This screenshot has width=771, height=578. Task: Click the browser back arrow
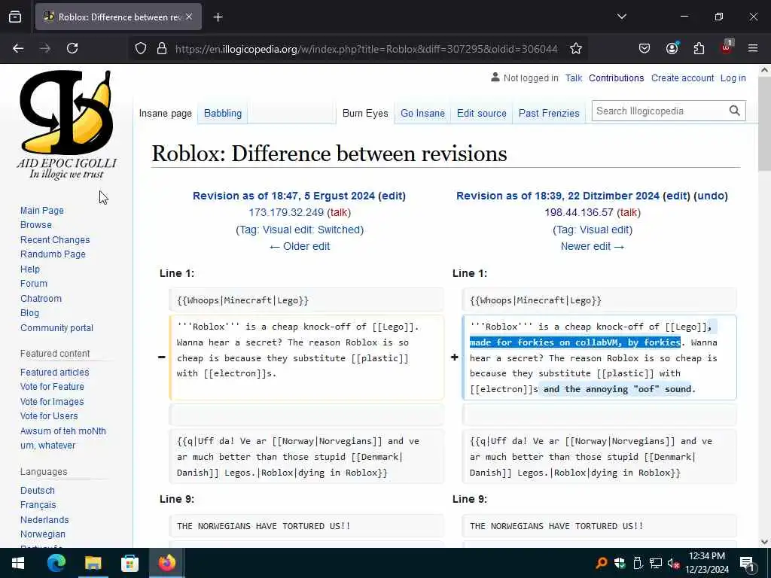18,48
